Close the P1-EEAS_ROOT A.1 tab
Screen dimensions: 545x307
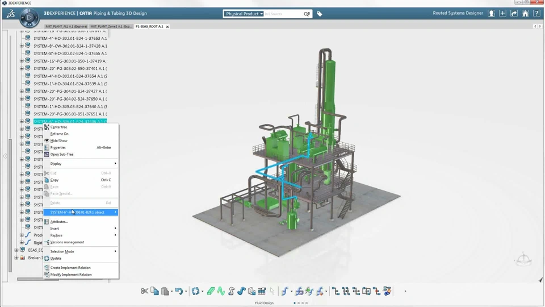[x=167, y=27]
